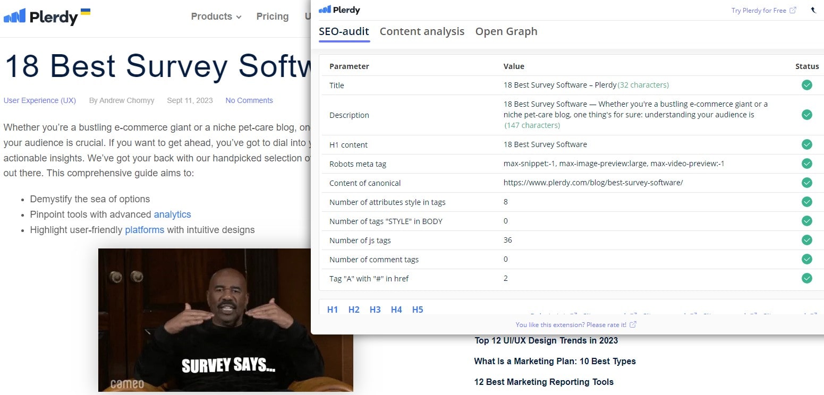Select the H1 heading filter
824x395 pixels.
tap(333, 310)
